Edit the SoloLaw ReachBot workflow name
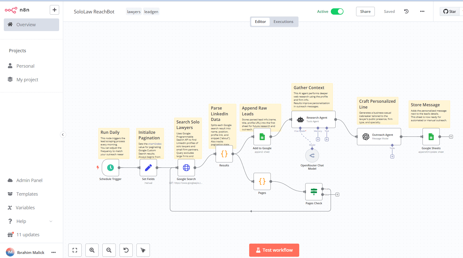Image resolution: width=463 pixels, height=258 pixels. click(94, 12)
